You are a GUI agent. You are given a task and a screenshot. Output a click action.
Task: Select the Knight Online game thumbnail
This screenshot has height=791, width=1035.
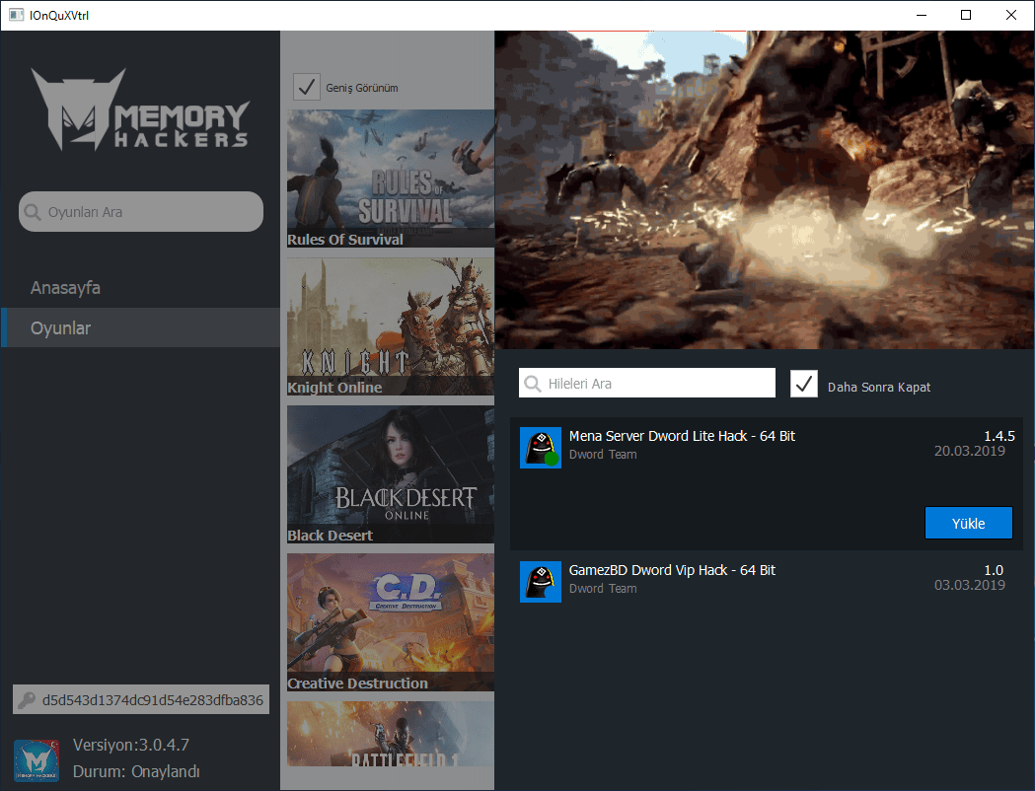point(391,326)
